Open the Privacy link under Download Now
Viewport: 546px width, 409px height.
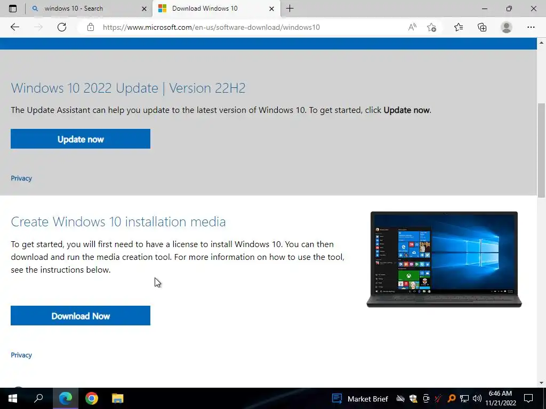21,355
